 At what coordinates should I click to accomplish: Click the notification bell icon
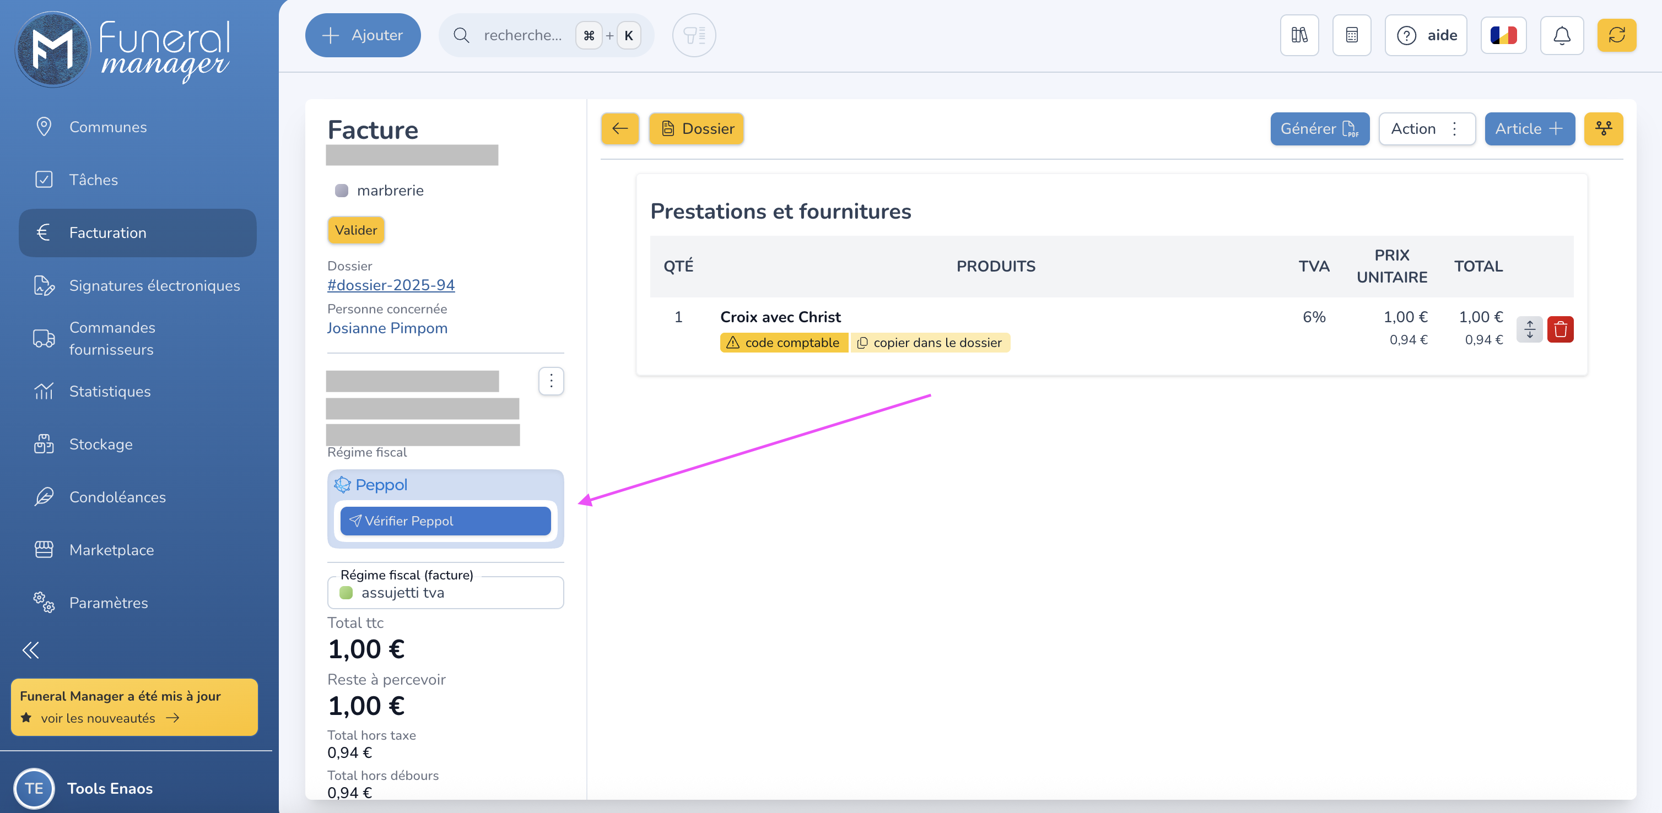tap(1561, 35)
